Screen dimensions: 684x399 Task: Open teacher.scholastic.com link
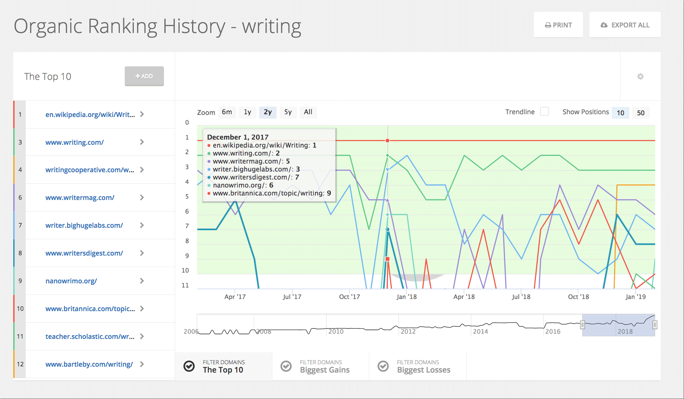(90, 336)
